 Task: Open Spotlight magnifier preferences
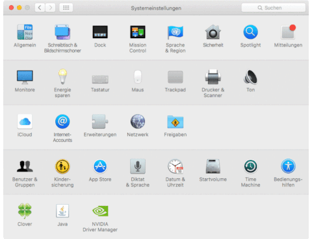tap(250, 32)
